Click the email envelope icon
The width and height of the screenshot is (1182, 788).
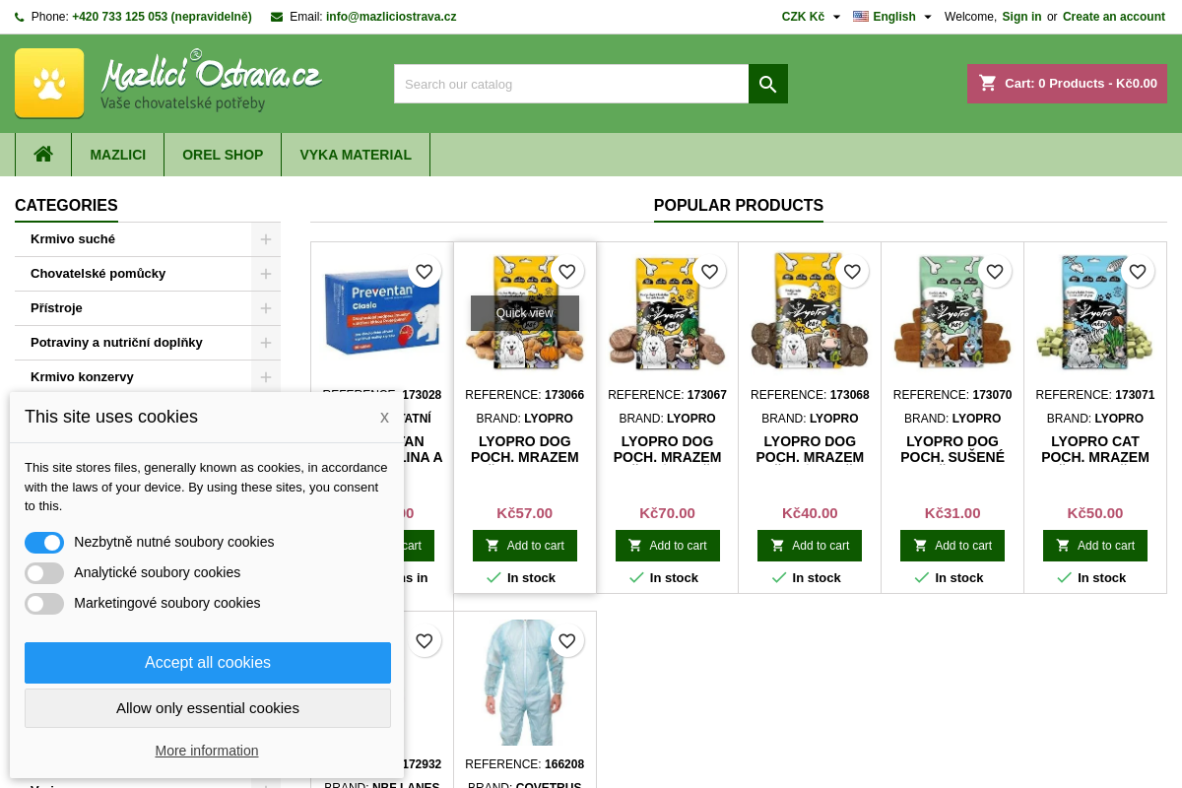[277, 17]
